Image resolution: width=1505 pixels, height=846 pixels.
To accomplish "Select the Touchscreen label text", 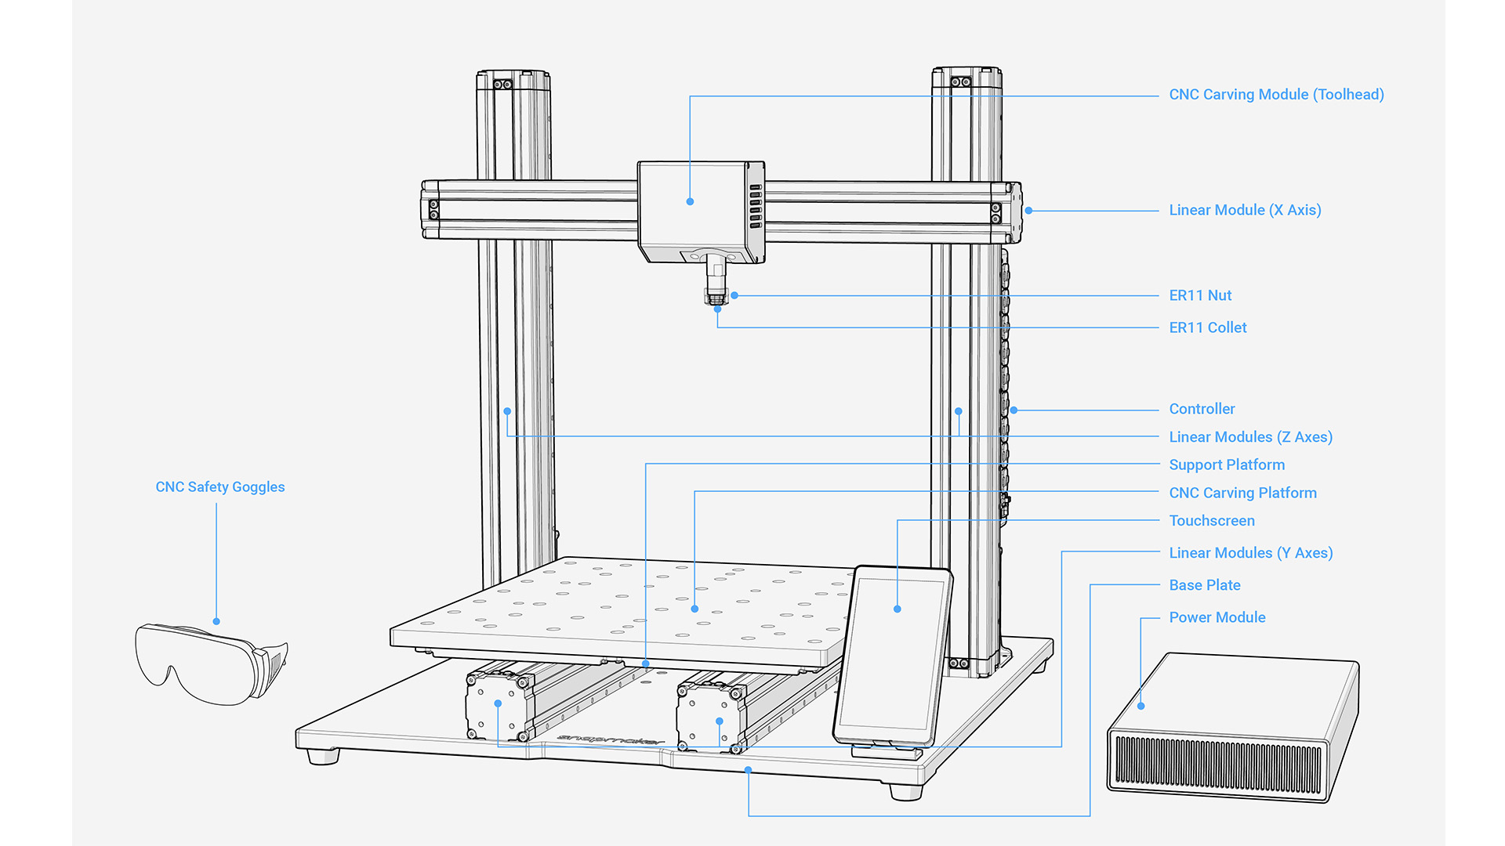I will coord(1212,520).
